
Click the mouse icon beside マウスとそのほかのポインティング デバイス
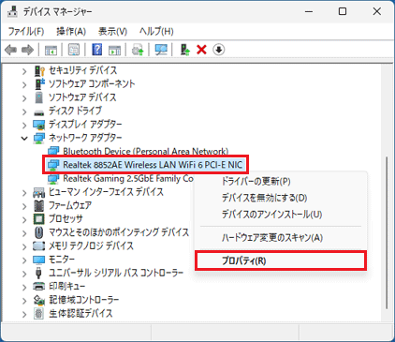(x=38, y=232)
